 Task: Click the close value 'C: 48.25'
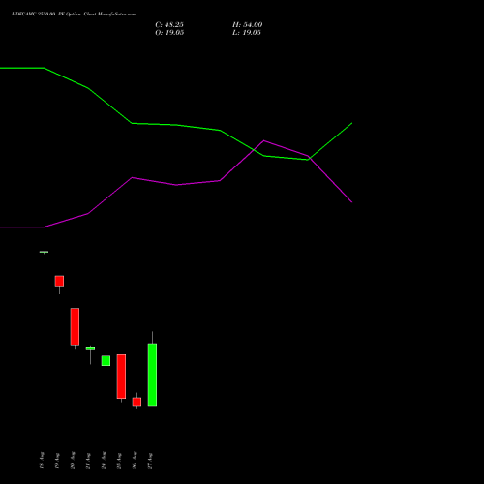(169, 25)
